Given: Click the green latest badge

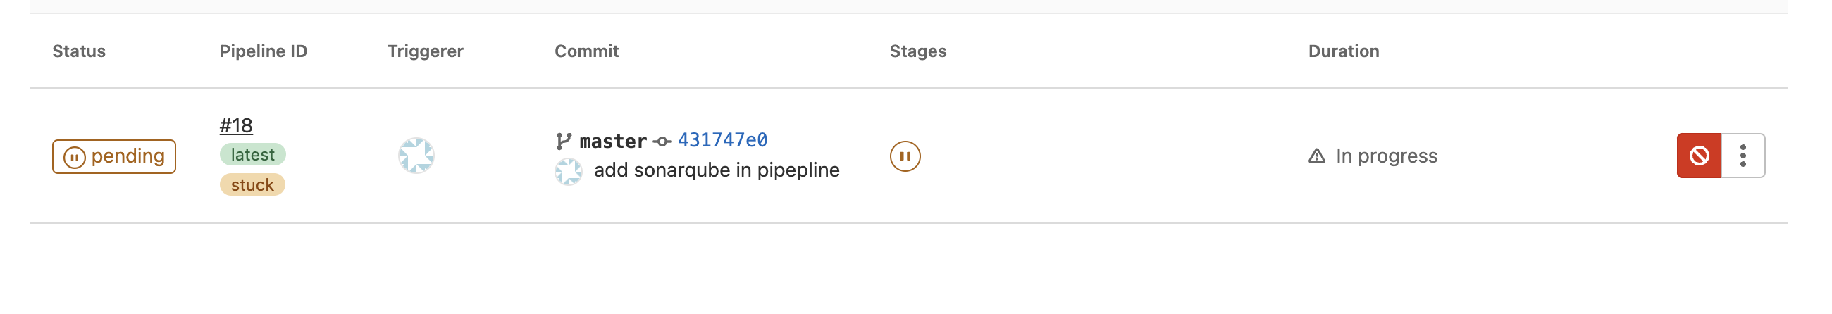Looking at the screenshot, I should click(x=252, y=155).
